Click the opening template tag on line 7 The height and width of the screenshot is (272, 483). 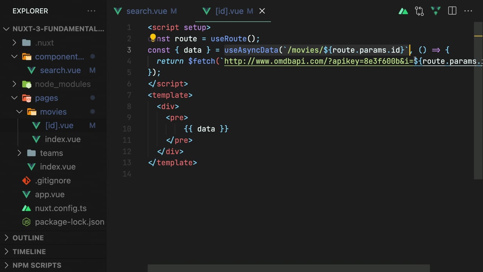click(170, 95)
